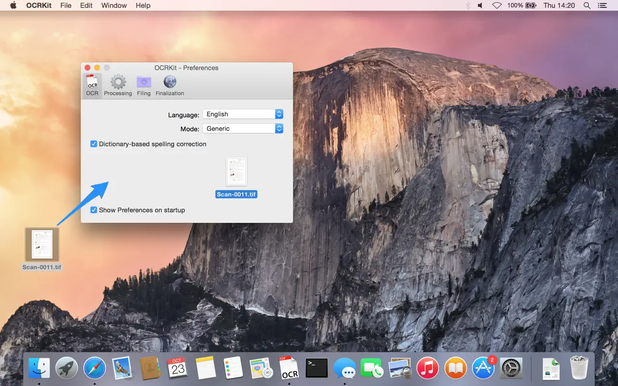This screenshot has height=386, width=618.
Task: Open the Edit menu
Action: click(x=87, y=5)
